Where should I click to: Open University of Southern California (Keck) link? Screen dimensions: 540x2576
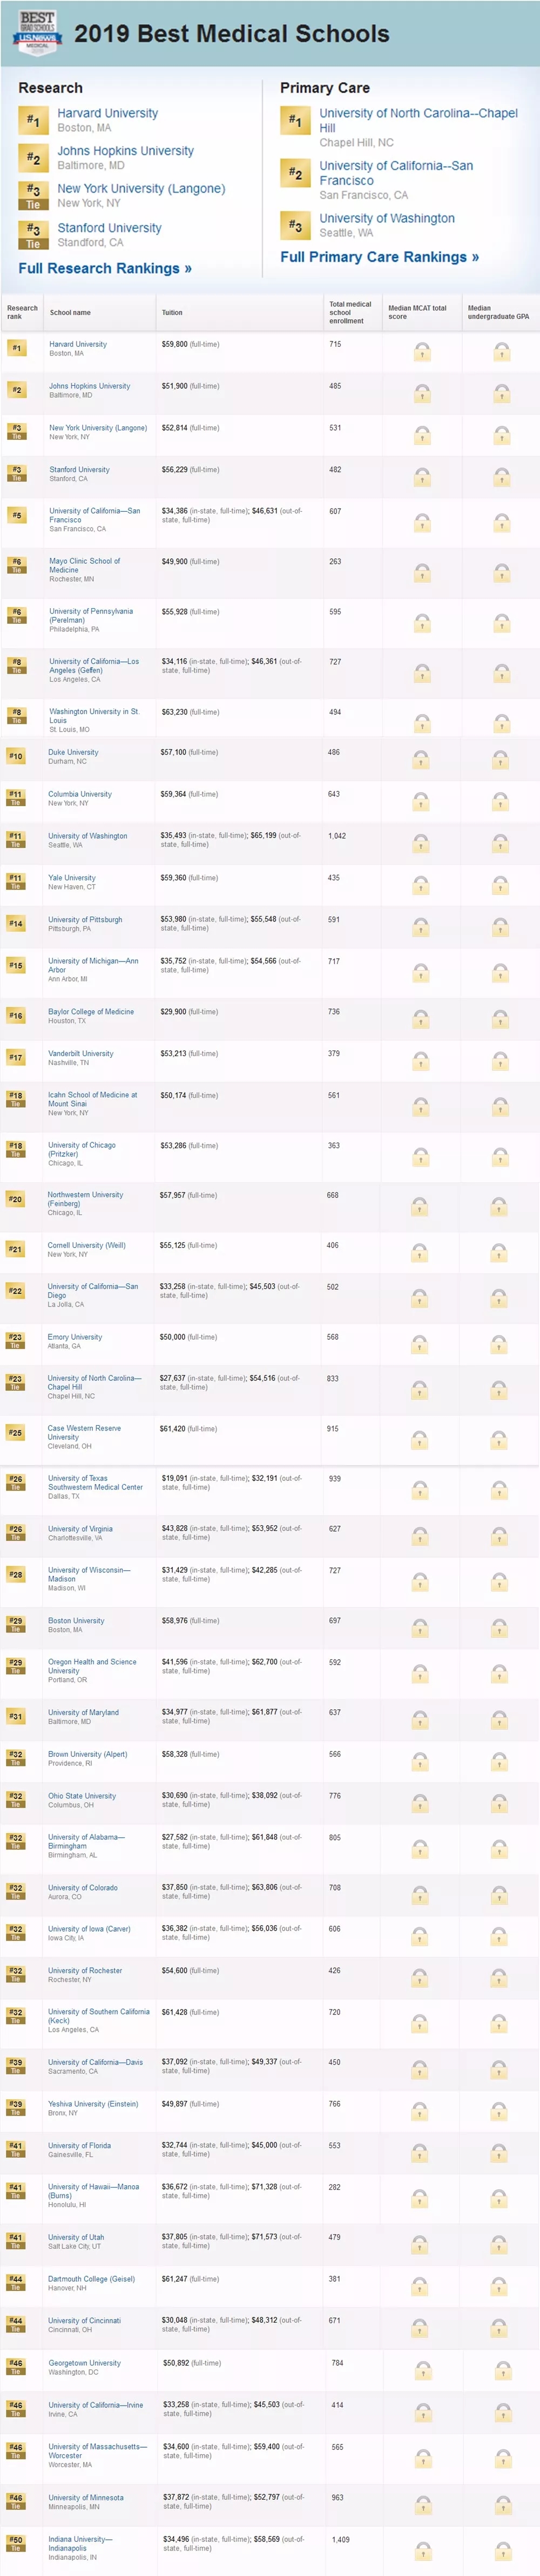click(x=99, y=2016)
